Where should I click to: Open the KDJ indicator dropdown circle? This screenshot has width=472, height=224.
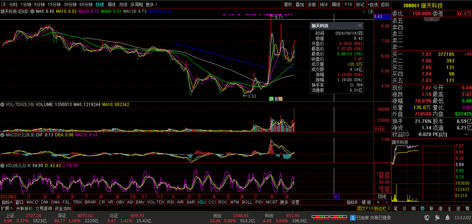coord(2,165)
